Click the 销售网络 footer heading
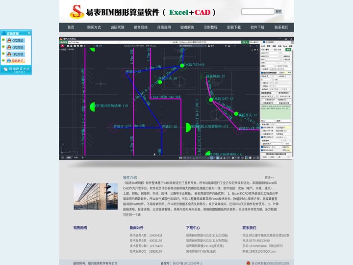This screenshot has width=353, height=265. point(80,228)
